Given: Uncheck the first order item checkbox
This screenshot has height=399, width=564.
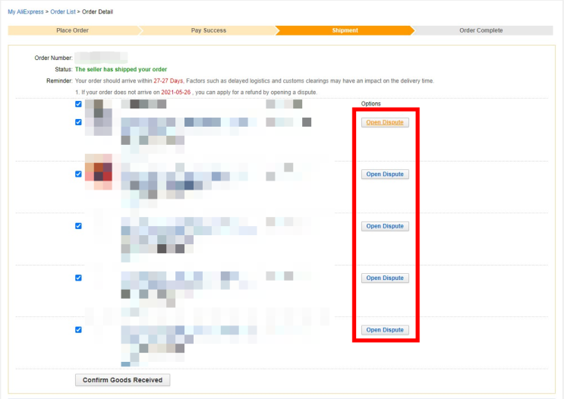Looking at the screenshot, I should tap(78, 122).
